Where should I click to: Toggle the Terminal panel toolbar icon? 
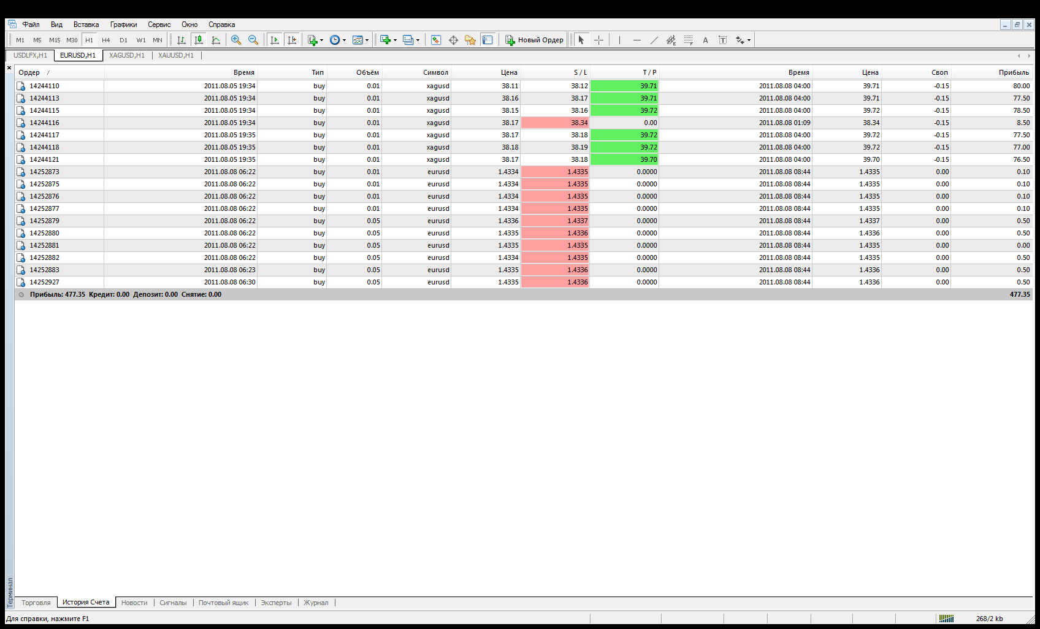pyautogui.click(x=487, y=40)
